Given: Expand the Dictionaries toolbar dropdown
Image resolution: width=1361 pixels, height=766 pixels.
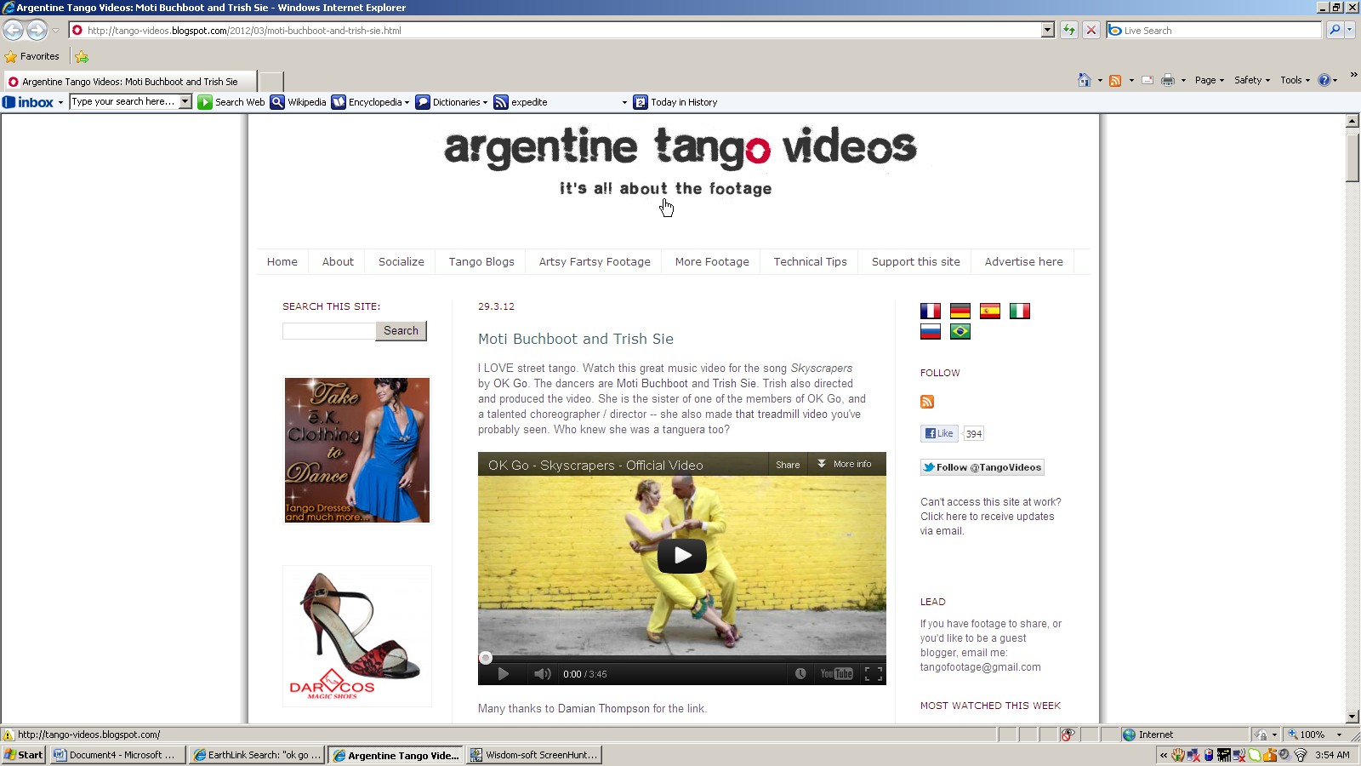Looking at the screenshot, I should (x=485, y=103).
